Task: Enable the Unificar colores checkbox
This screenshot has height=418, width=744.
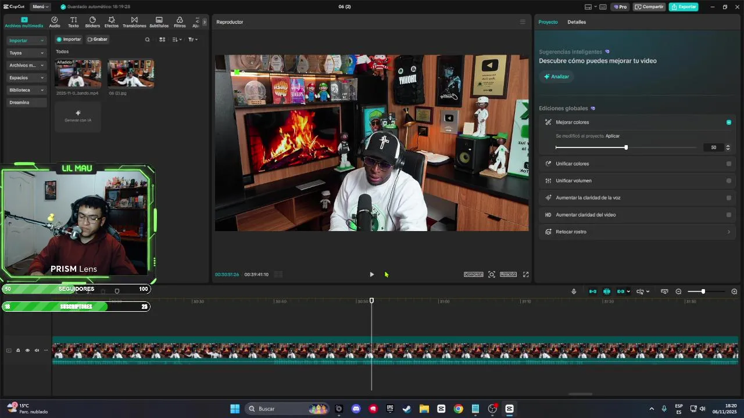Action: [x=729, y=164]
